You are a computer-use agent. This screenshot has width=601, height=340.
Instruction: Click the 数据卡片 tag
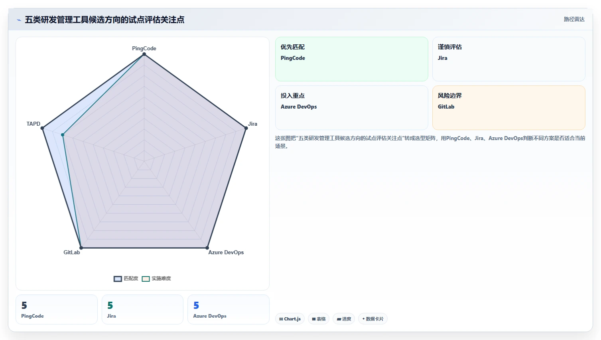pos(373,319)
